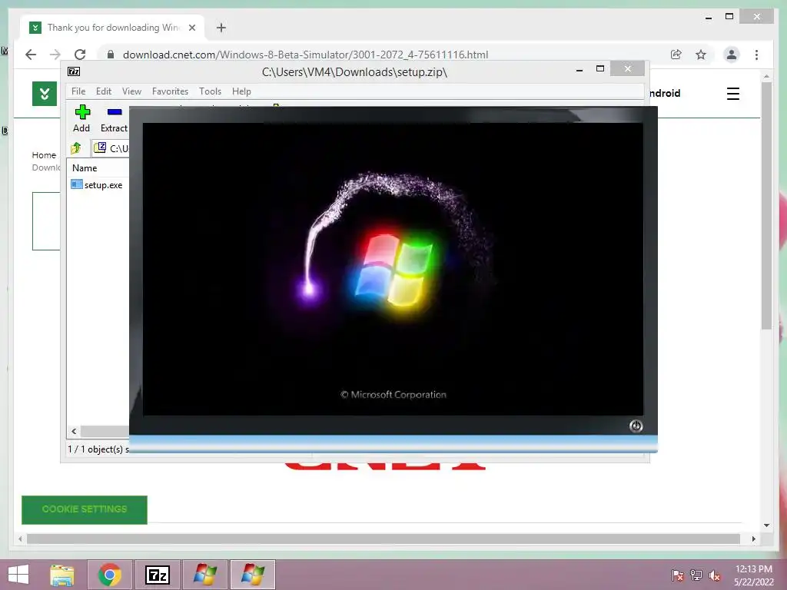Maximize the 7-Zip window

[599, 69]
